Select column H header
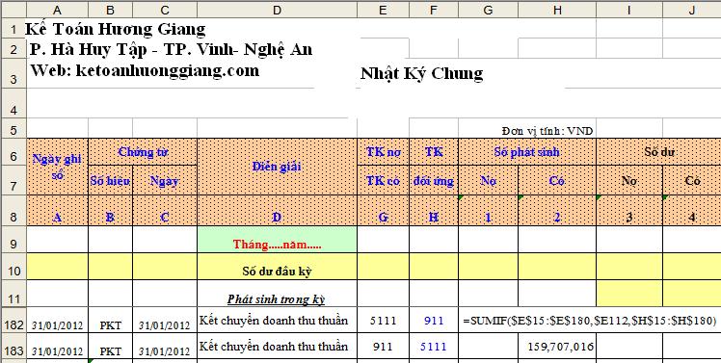The width and height of the screenshot is (721, 363). point(557,10)
